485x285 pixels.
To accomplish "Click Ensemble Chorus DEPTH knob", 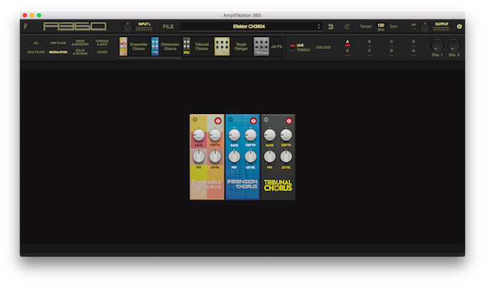I will pos(215,135).
